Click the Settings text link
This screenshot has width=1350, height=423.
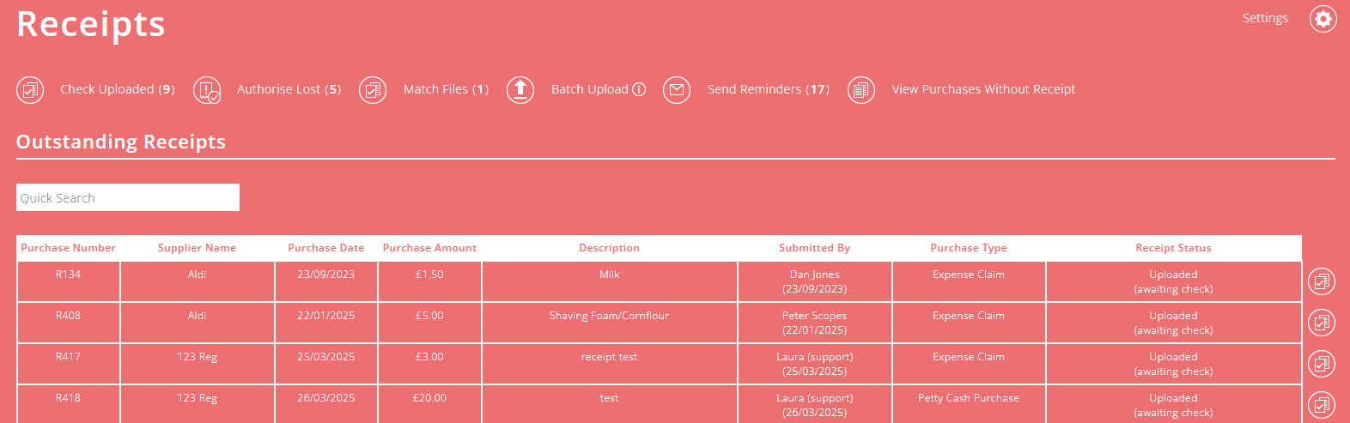[x=1265, y=18]
